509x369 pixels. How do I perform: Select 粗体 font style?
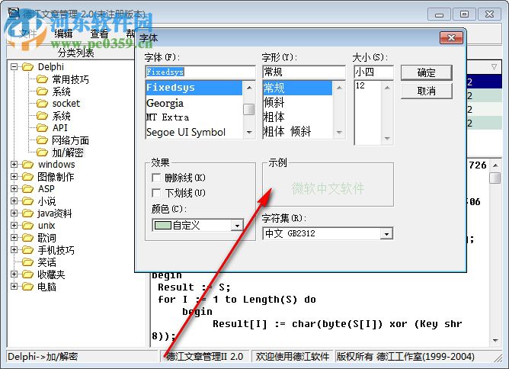[x=298, y=117]
